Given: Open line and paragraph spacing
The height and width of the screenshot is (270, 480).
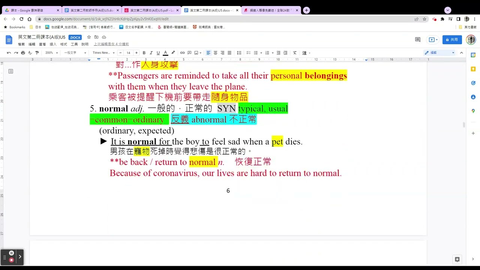Looking at the screenshot, I should coord(239,53).
